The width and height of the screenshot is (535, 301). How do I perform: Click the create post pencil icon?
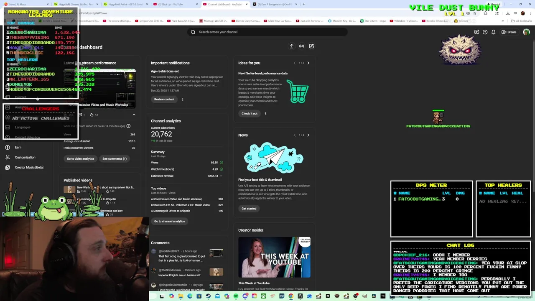(x=311, y=46)
